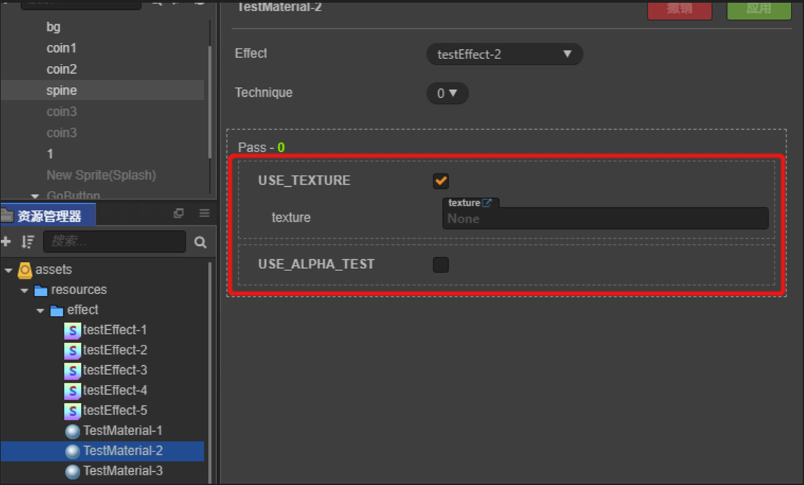Click the asset search magnifier icon
804x485 pixels.
[201, 243]
